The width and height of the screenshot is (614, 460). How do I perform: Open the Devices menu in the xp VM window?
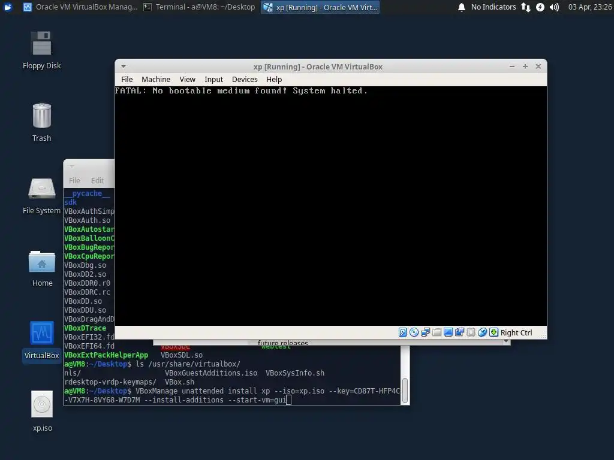[x=245, y=80]
